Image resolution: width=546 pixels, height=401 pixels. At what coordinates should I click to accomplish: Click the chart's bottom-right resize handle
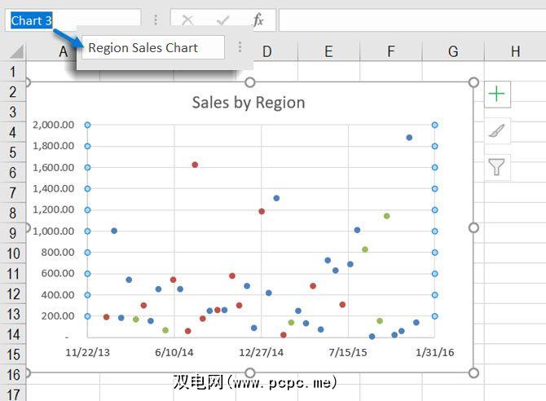pyautogui.click(x=473, y=372)
